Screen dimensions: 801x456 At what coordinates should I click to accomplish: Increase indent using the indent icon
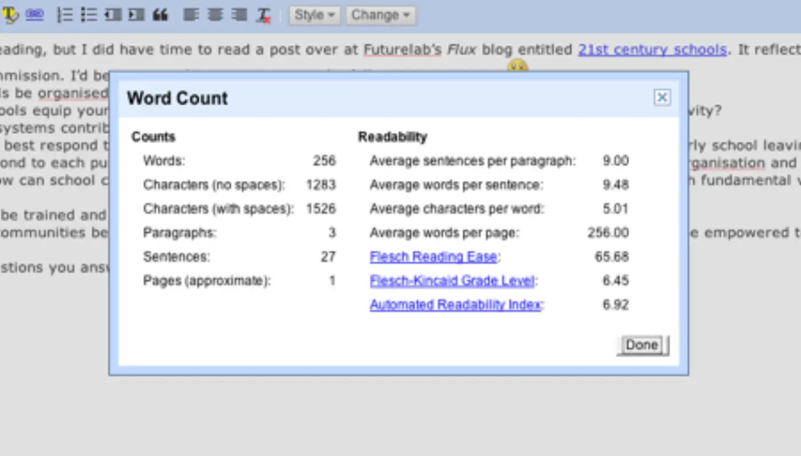pyautogui.click(x=136, y=15)
